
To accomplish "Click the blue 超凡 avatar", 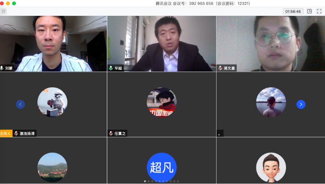I will point(162,167).
